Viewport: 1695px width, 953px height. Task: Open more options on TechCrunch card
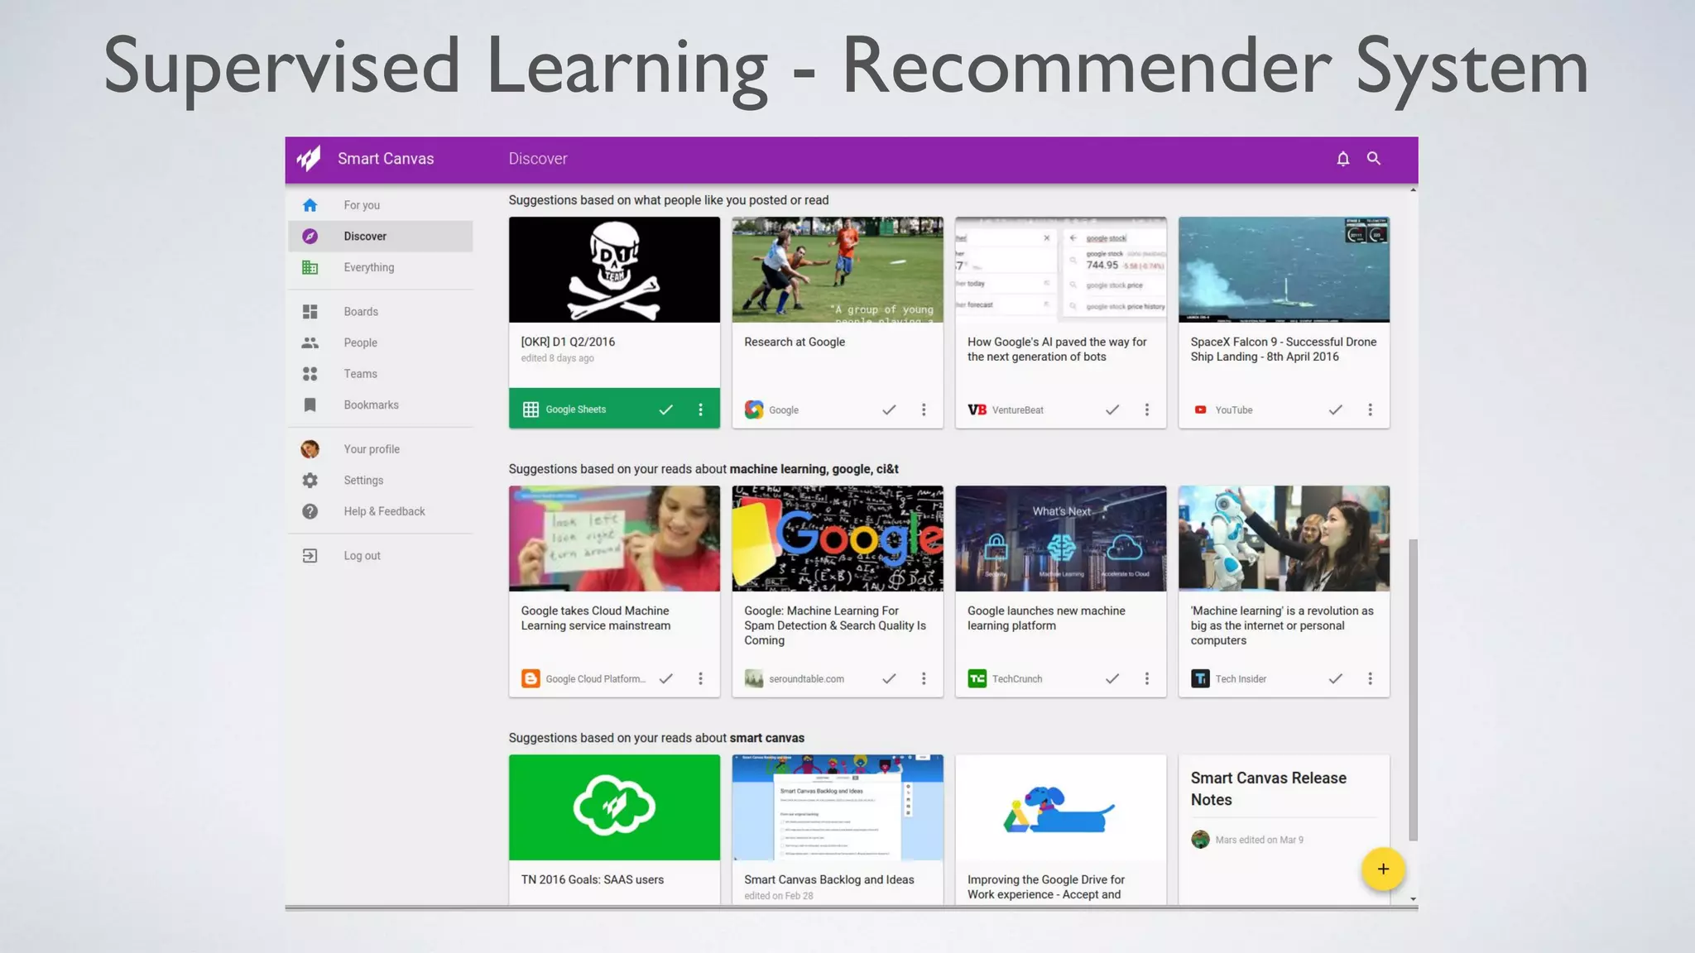1147,678
